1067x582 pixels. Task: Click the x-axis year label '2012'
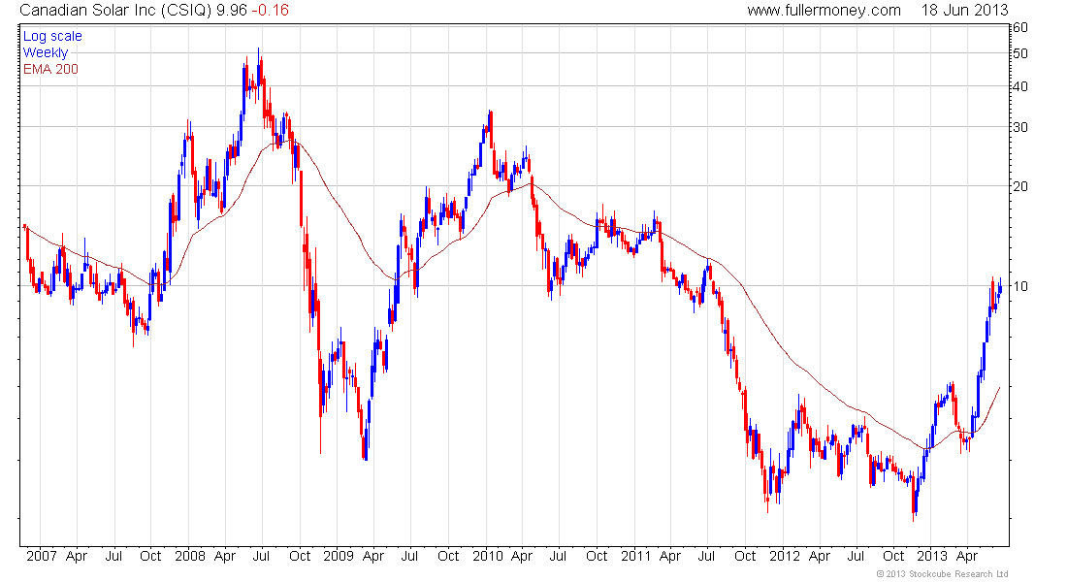click(785, 556)
